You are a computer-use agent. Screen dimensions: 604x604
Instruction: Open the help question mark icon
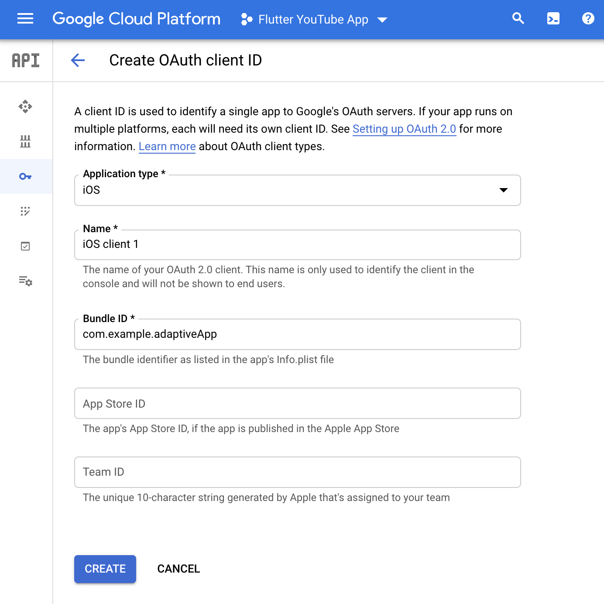[588, 19]
